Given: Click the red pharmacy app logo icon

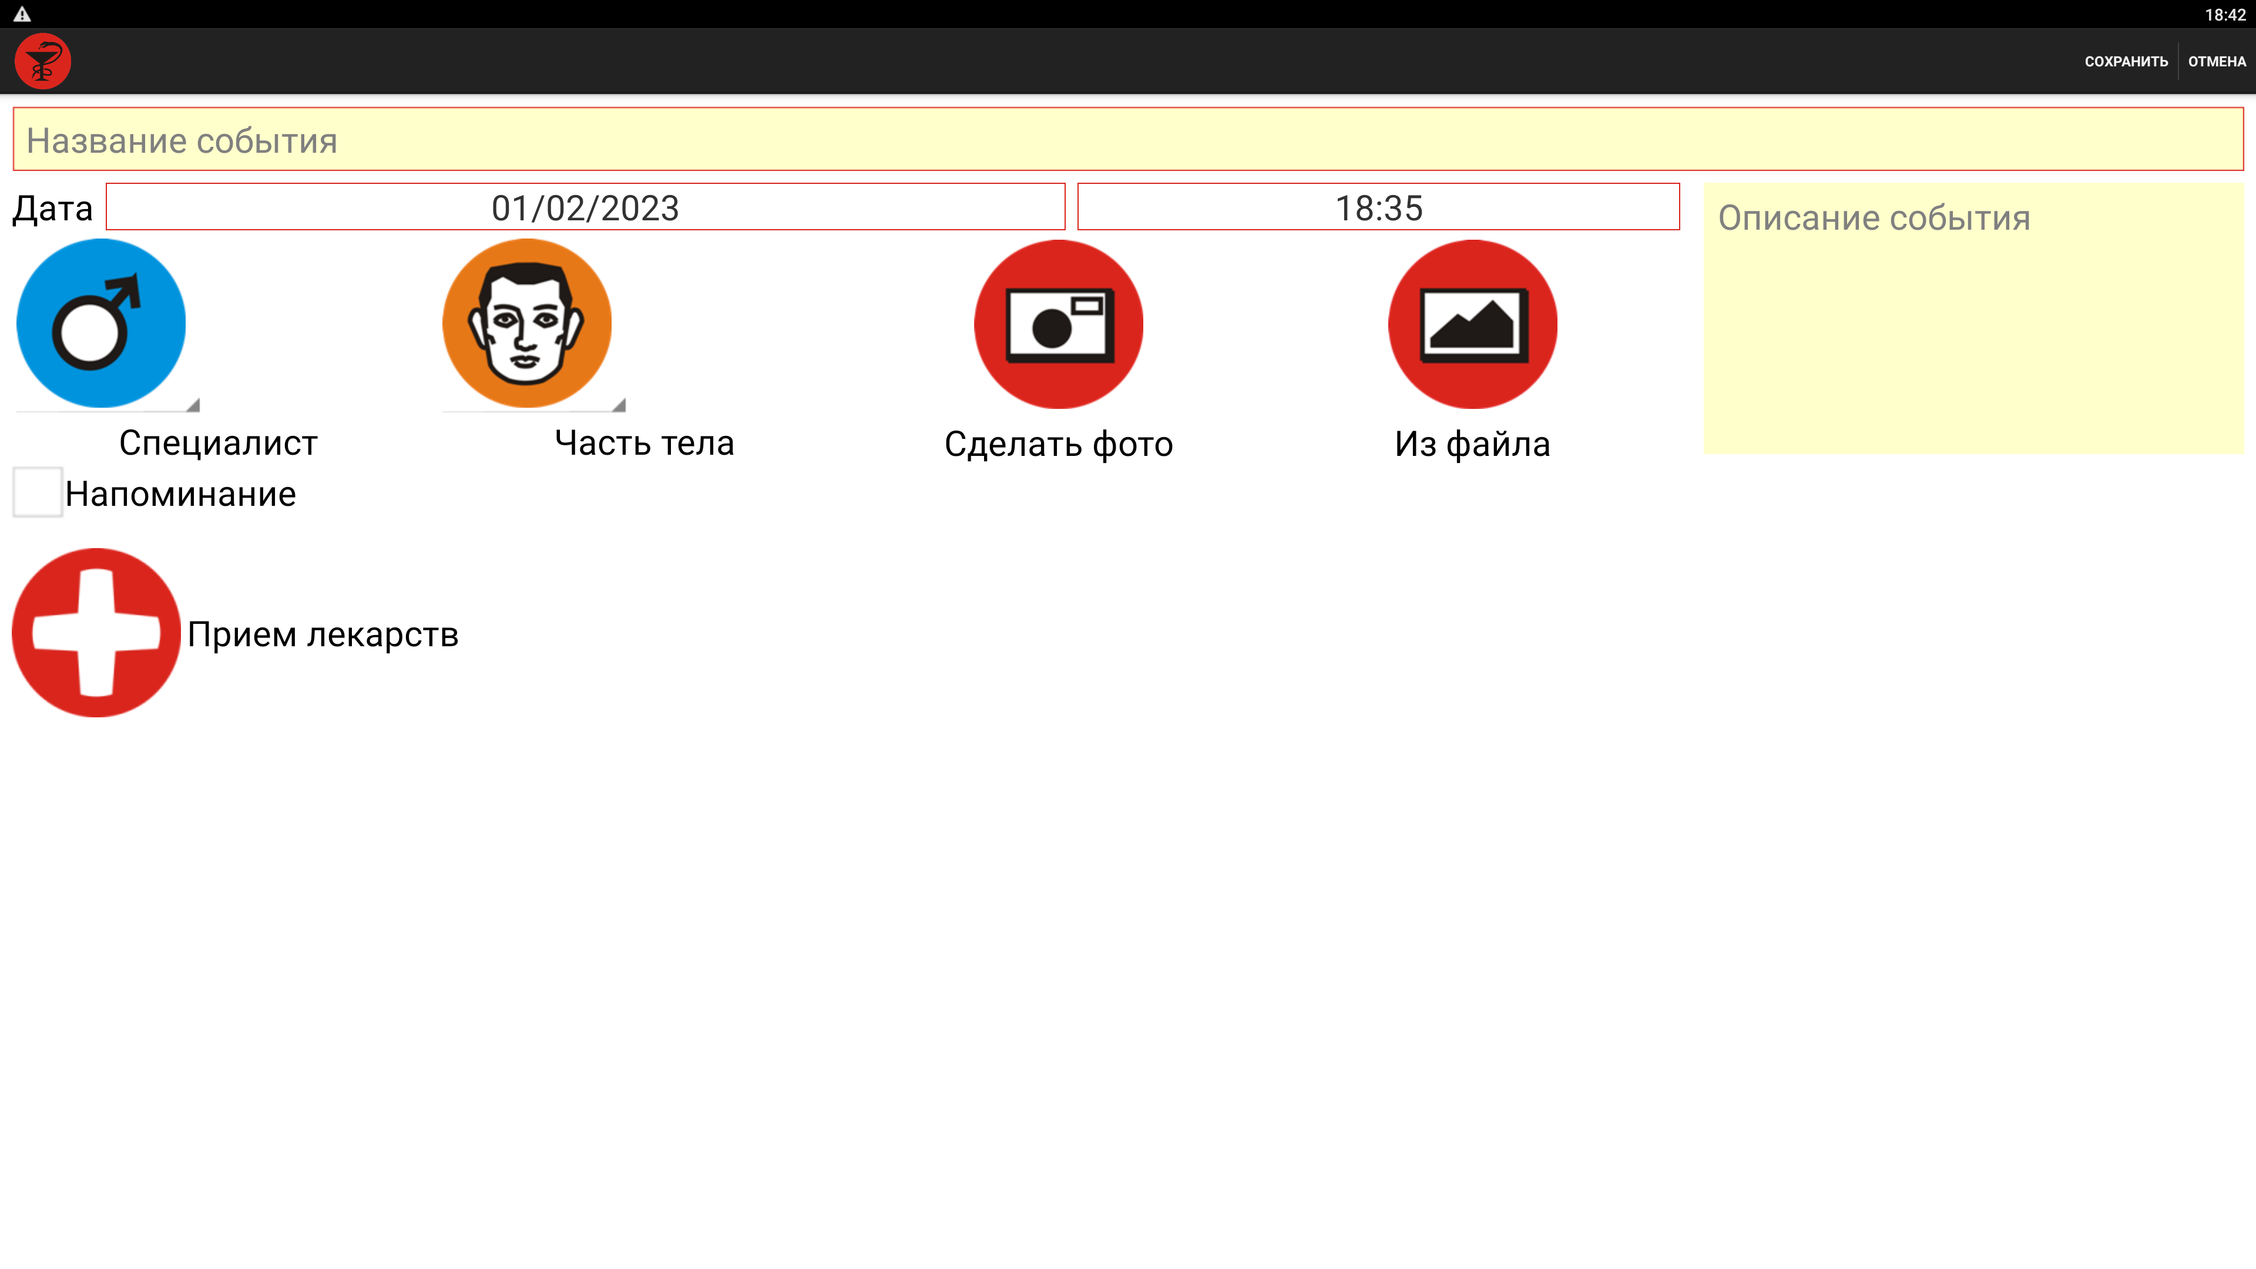Looking at the screenshot, I should click(x=42, y=61).
